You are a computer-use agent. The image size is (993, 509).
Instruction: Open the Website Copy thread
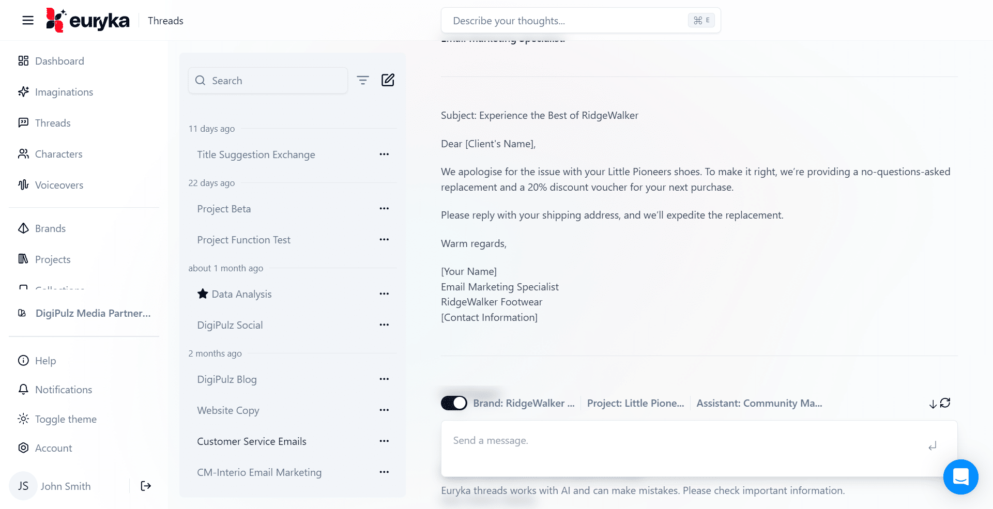228,410
